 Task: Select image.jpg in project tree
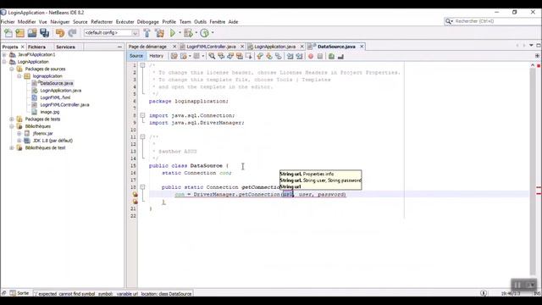tap(50, 112)
